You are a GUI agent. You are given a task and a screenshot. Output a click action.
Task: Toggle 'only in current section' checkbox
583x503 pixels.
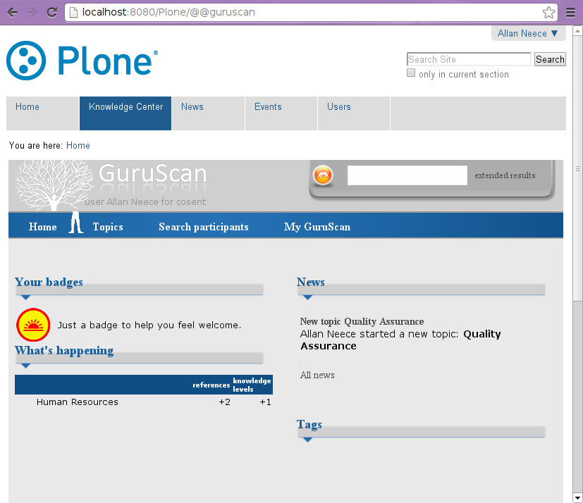pyautogui.click(x=411, y=73)
